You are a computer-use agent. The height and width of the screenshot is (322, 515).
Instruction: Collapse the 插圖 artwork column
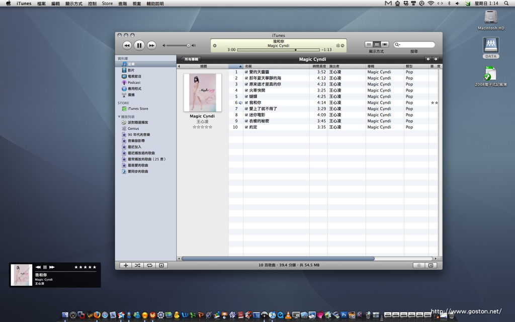coord(179,66)
